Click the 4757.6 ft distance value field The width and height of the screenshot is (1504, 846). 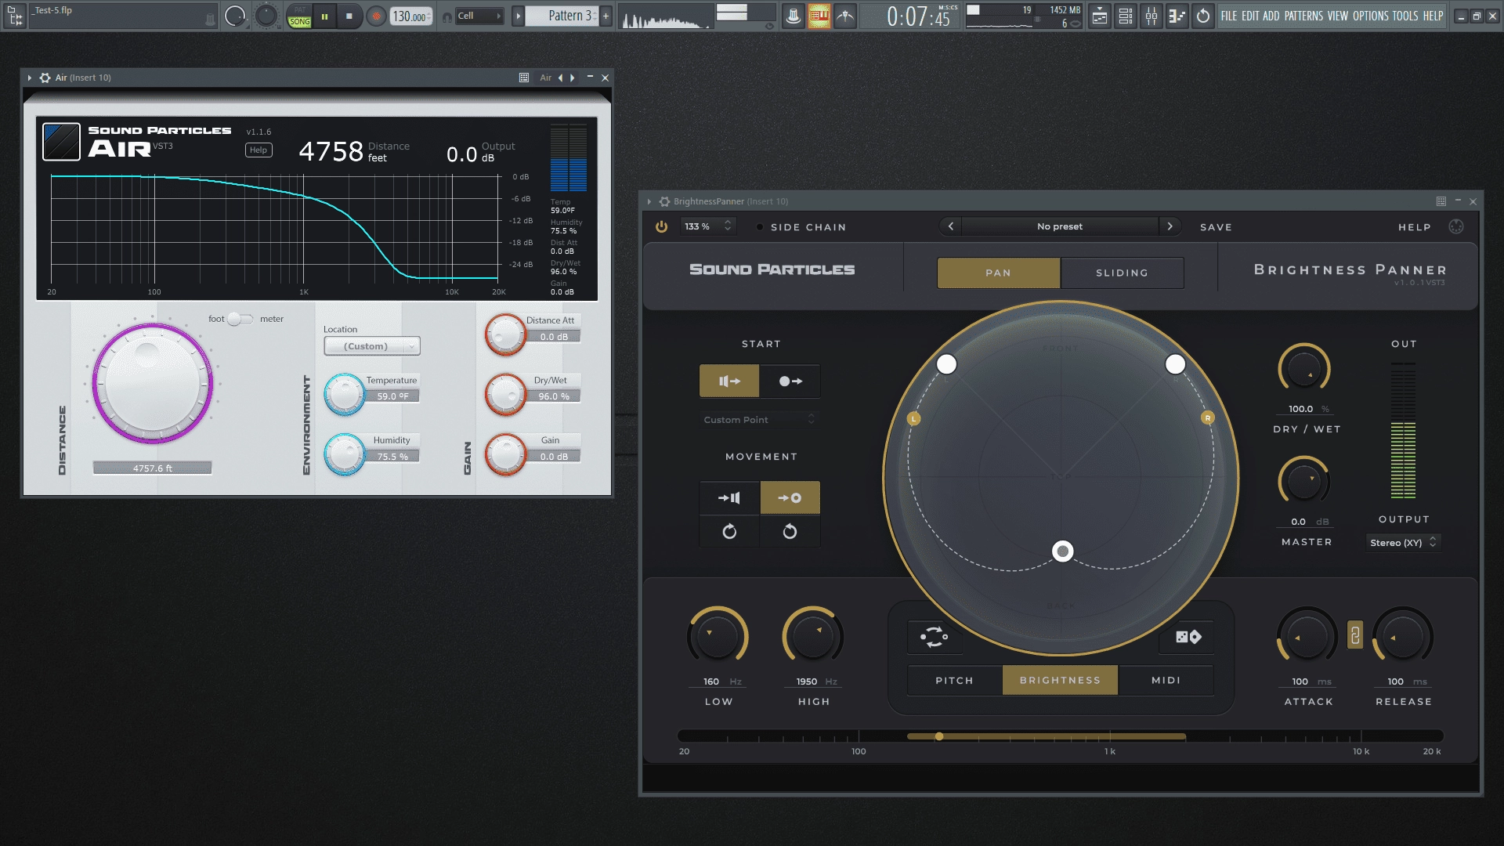tap(152, 468)
